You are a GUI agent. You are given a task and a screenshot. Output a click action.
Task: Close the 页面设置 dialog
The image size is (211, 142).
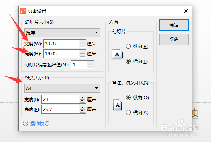[186, 11]
